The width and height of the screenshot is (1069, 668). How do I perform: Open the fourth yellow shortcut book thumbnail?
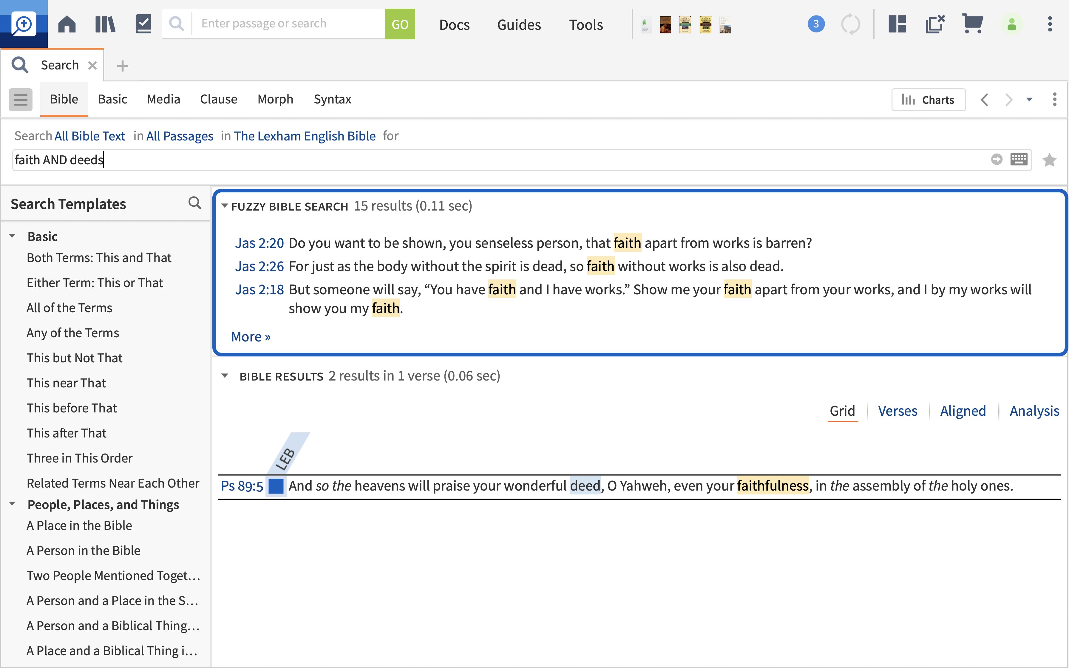[x=705, y=25]
